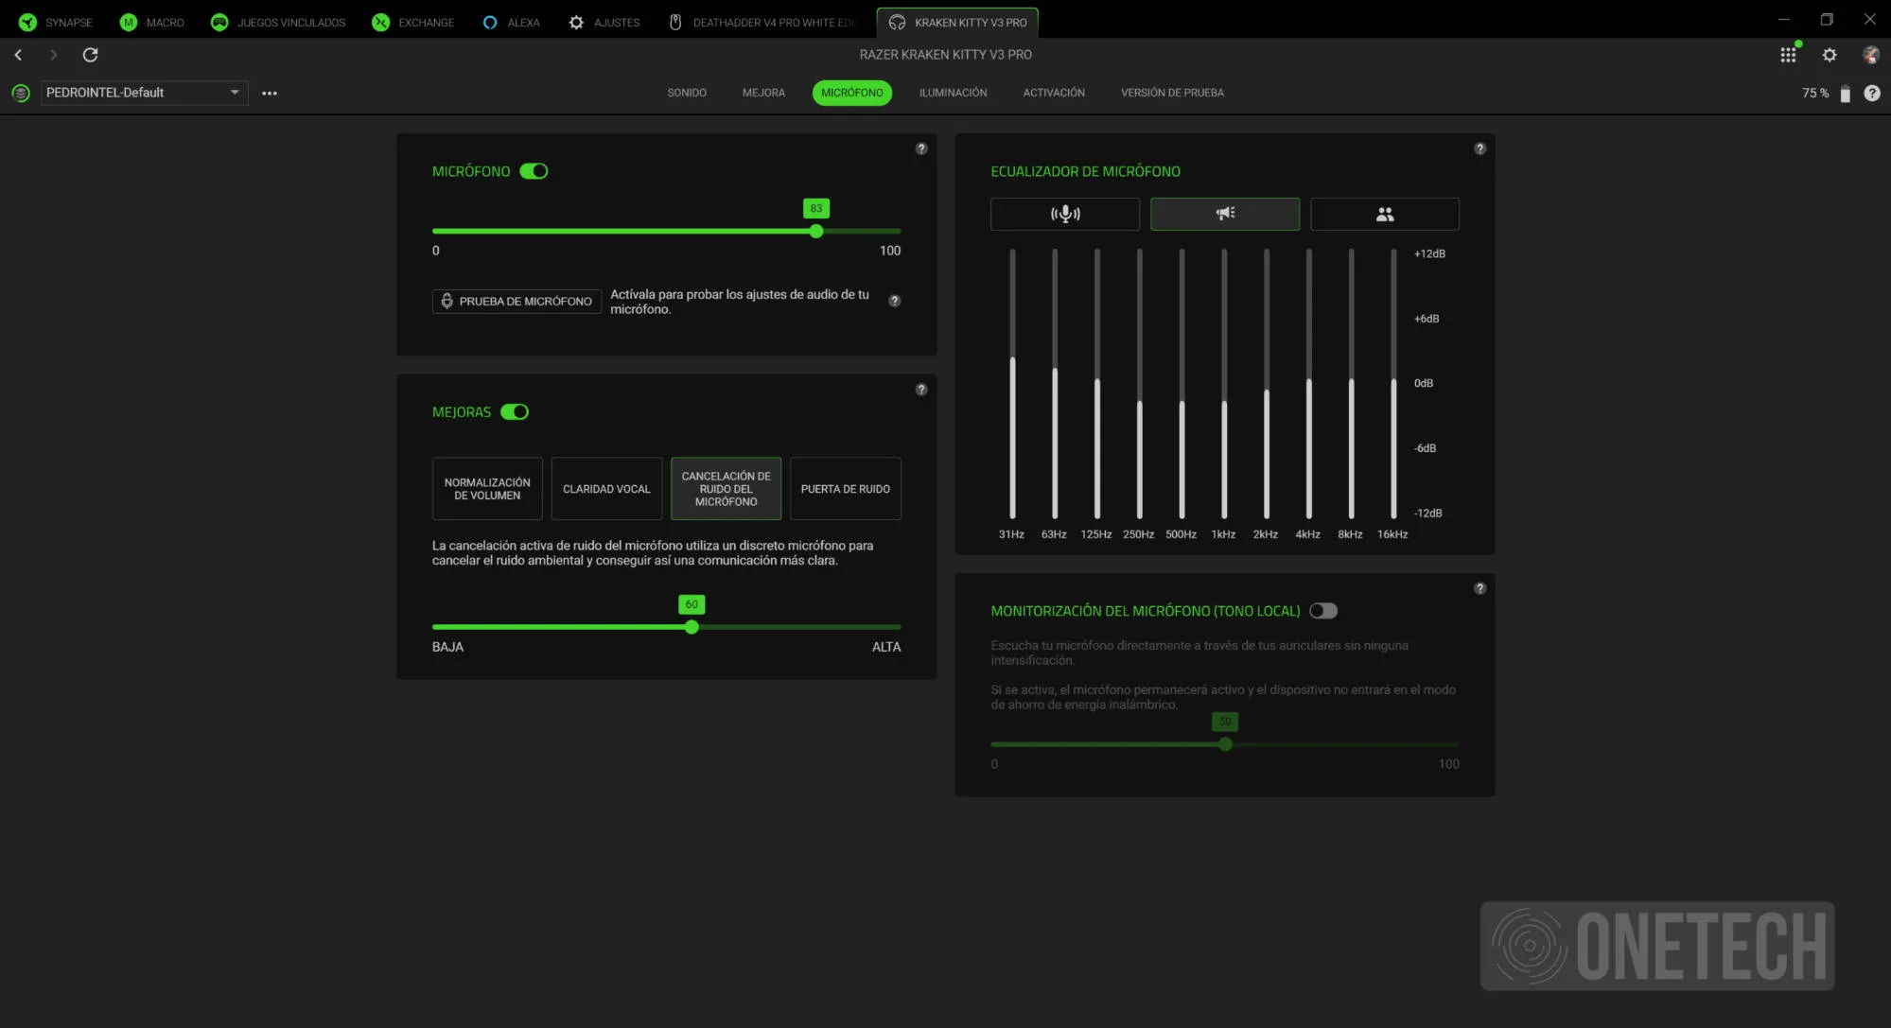Click the 75 % battery text
This screenshot has height=1028, width=1891.
pyautogui.click(x=1814, y=93)
